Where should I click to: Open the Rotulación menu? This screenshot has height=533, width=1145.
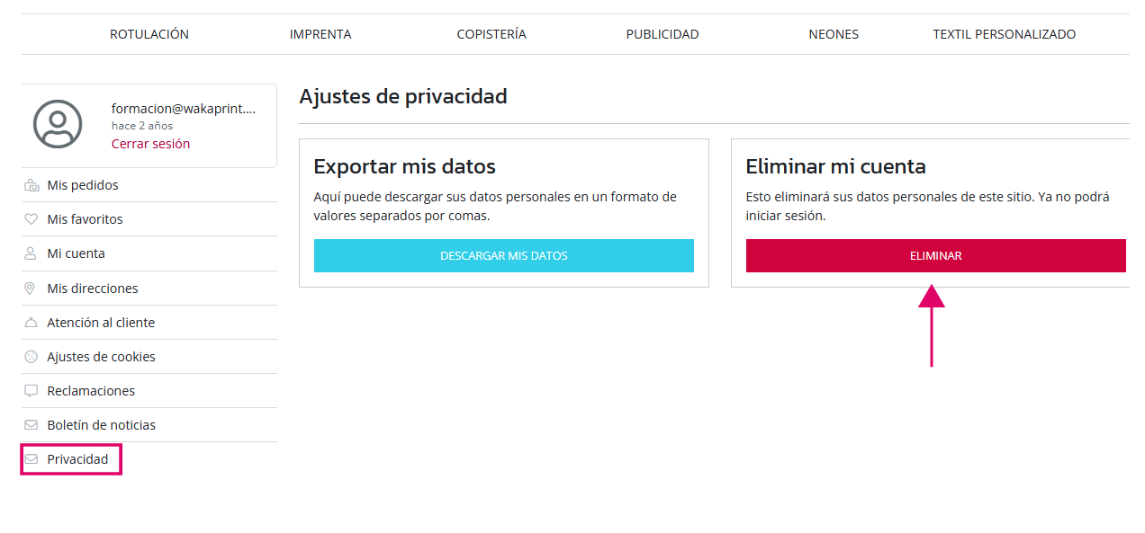click(149, 34)
